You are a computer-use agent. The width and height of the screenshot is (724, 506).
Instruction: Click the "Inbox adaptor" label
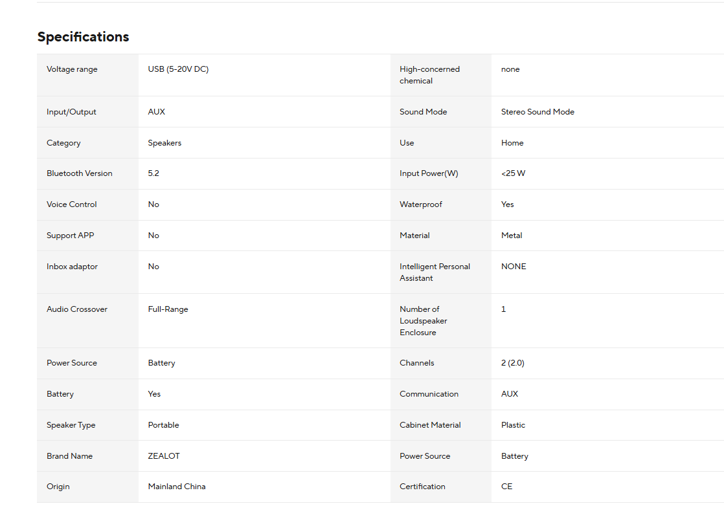tap(72, 267)
